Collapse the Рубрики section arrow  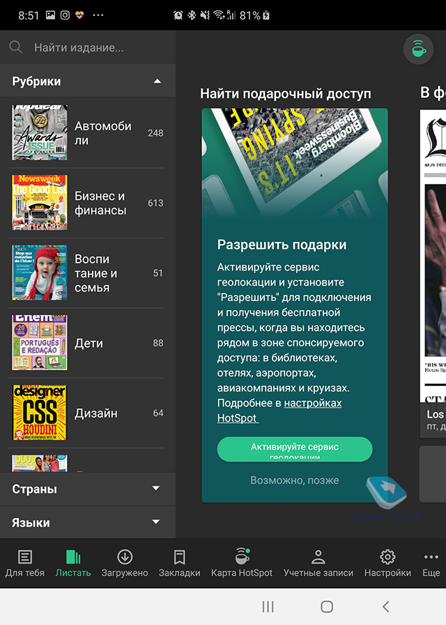157,82
